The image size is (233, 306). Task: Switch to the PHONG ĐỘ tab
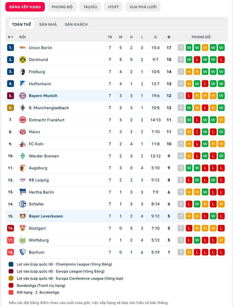coord(62,7)
